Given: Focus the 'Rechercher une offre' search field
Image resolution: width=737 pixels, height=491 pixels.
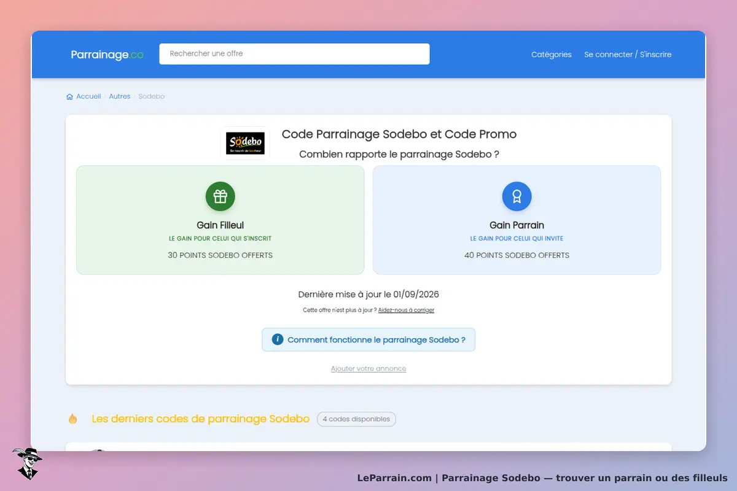Looking at the screenshot, I should pyautogui.click(x=294, y=54).
